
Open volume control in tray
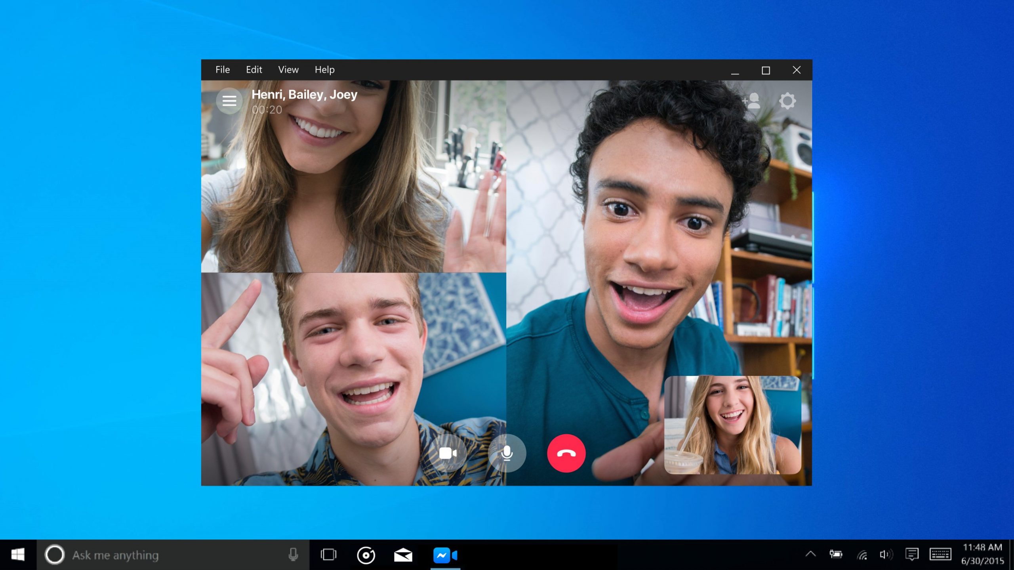(x=886, y=555)
